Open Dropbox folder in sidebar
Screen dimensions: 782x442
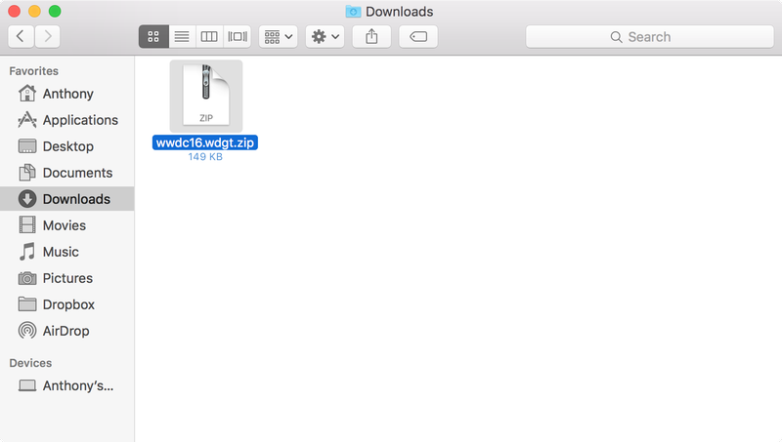66,304
